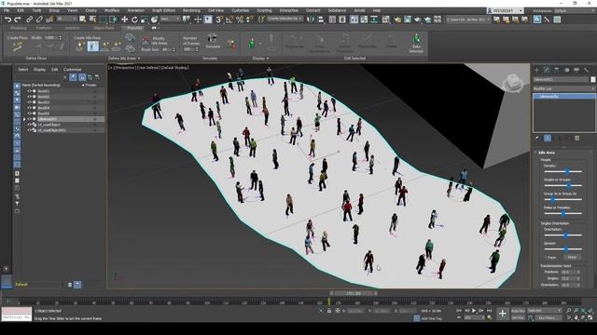Screen dimensions: 597x335
Task: Open the user account sign-in dropdown
Action: [x=506, y=11]
